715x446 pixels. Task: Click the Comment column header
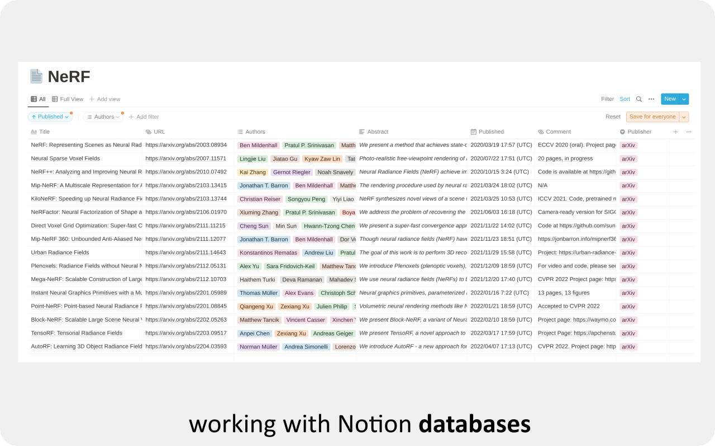coord(554,132)
